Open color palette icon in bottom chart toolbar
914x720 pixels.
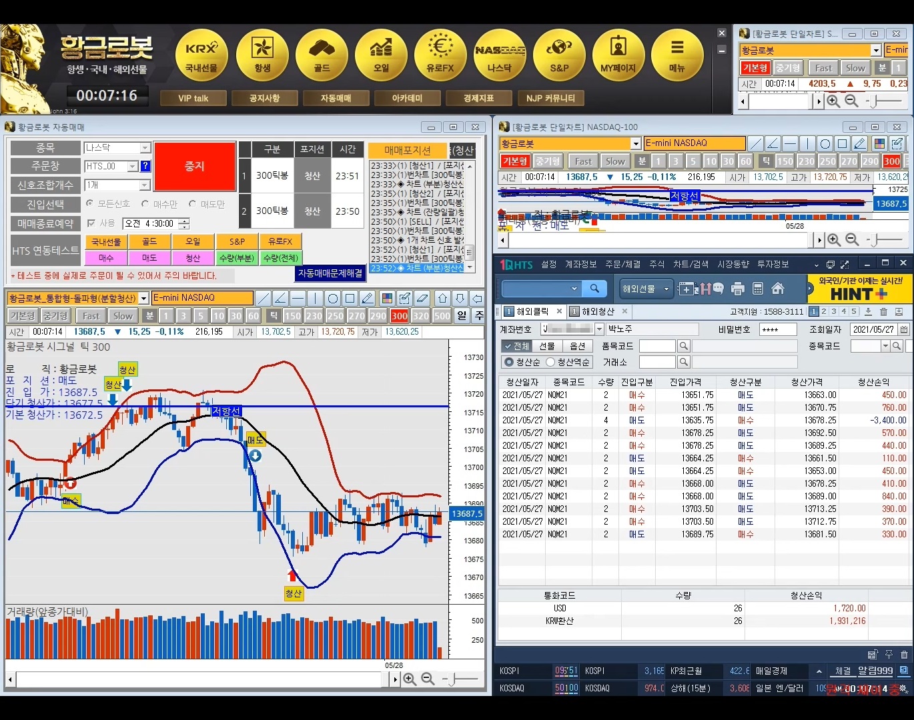coord(387,298)
